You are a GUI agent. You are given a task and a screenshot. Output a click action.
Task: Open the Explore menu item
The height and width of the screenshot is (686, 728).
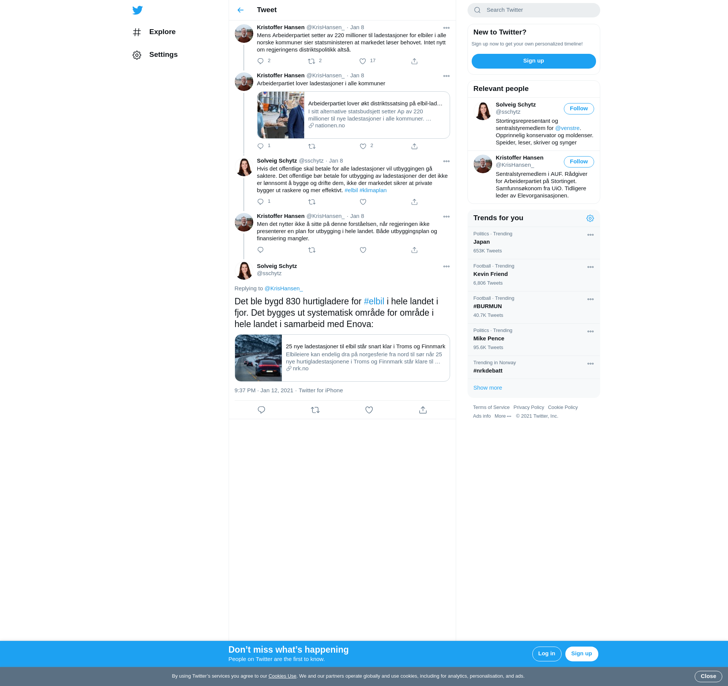(162, 32)
